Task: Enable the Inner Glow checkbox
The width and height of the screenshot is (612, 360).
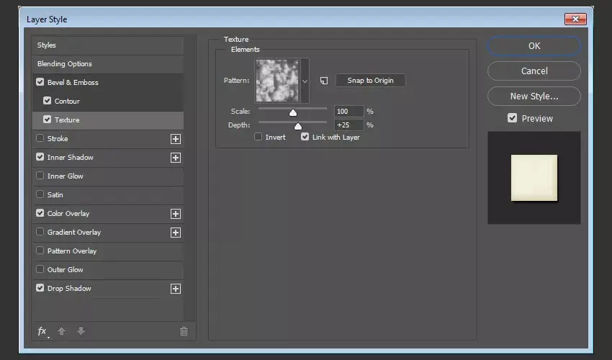Action: tap(40, 176)
